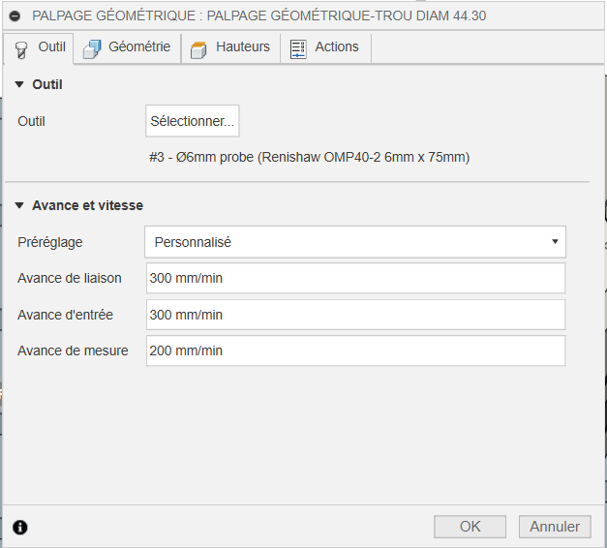The width and height of the screenshot is (607, 548).
Task: Click the Avance de liaison input field
Action: pyautogui.click(x=354, y=279)
